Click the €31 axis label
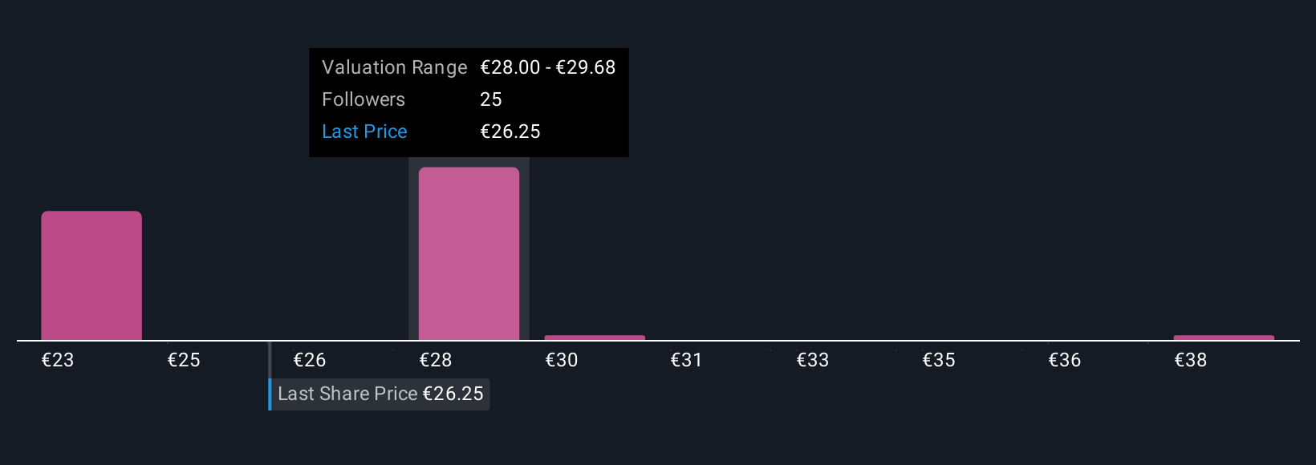Screen dimensions: 1316x465 687,360
